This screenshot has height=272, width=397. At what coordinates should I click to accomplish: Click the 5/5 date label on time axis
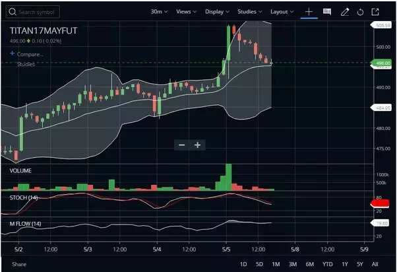point(226,250)
